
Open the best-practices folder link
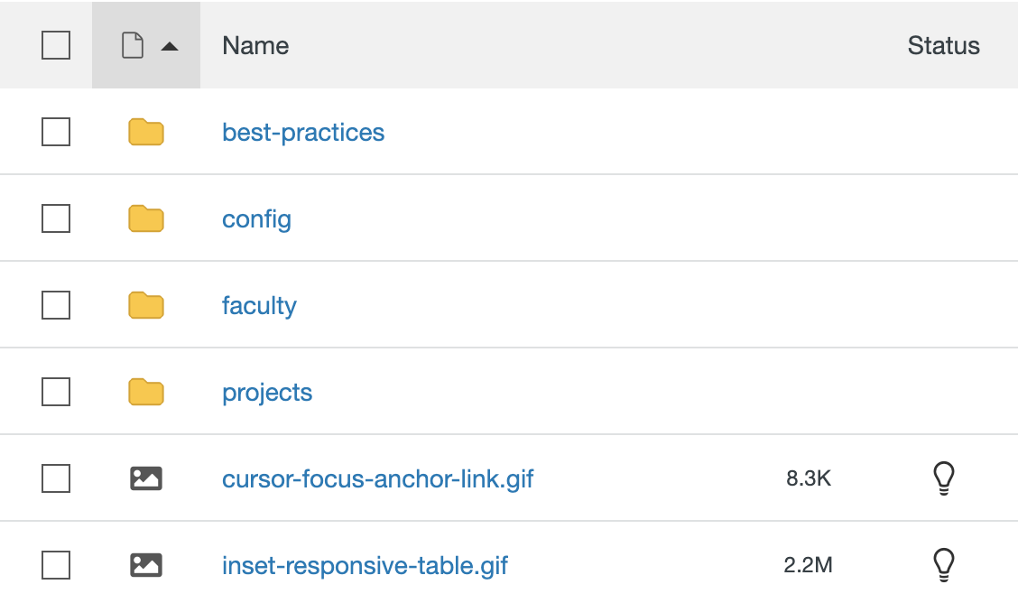[x=303, y=133]
